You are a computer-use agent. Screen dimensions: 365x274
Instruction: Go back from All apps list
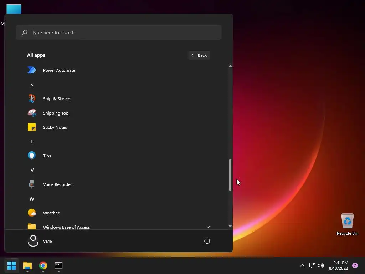tap(199, 55)
